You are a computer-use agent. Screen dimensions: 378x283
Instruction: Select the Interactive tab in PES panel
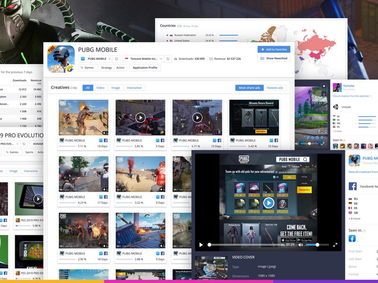[x=31, y=171]
